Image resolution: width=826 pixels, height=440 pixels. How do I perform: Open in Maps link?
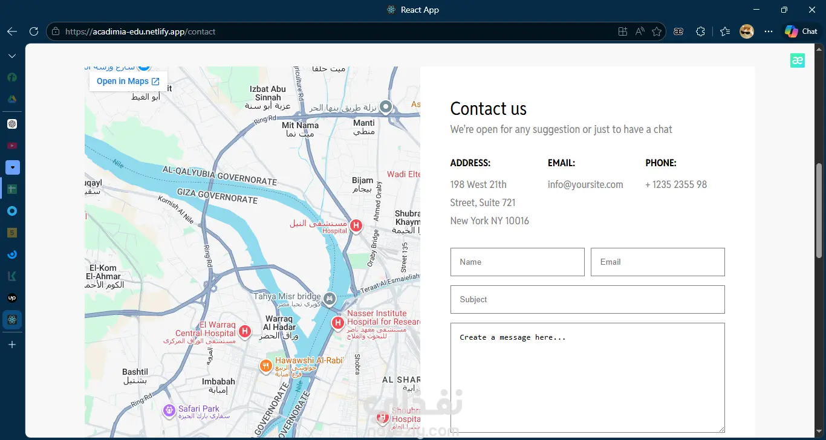[x=128, y=82]
